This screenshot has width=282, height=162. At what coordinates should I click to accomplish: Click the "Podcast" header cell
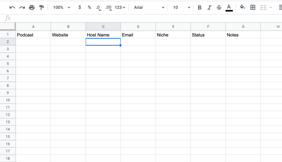pos(33,35)
